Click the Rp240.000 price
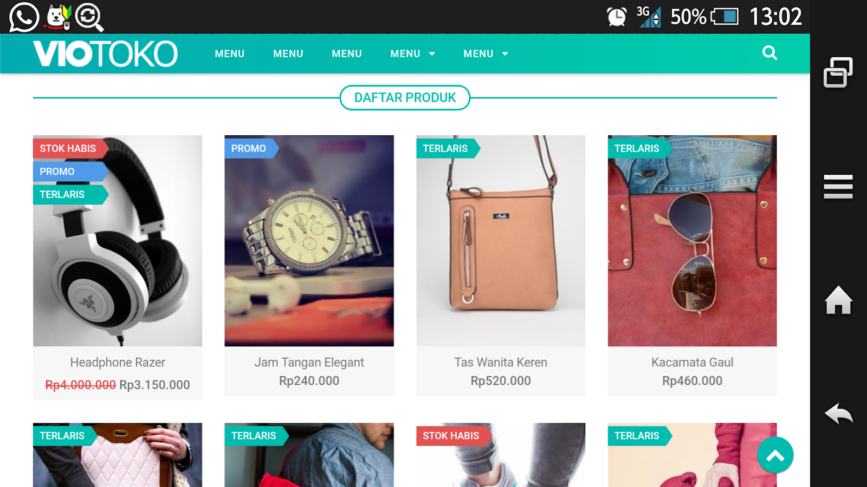Image resolution: width=867 pixels, height=487 pixels. tap(309, 381)
